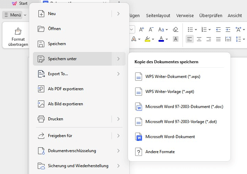
Task: Switch to the Start tab
Action: (20, 3)
